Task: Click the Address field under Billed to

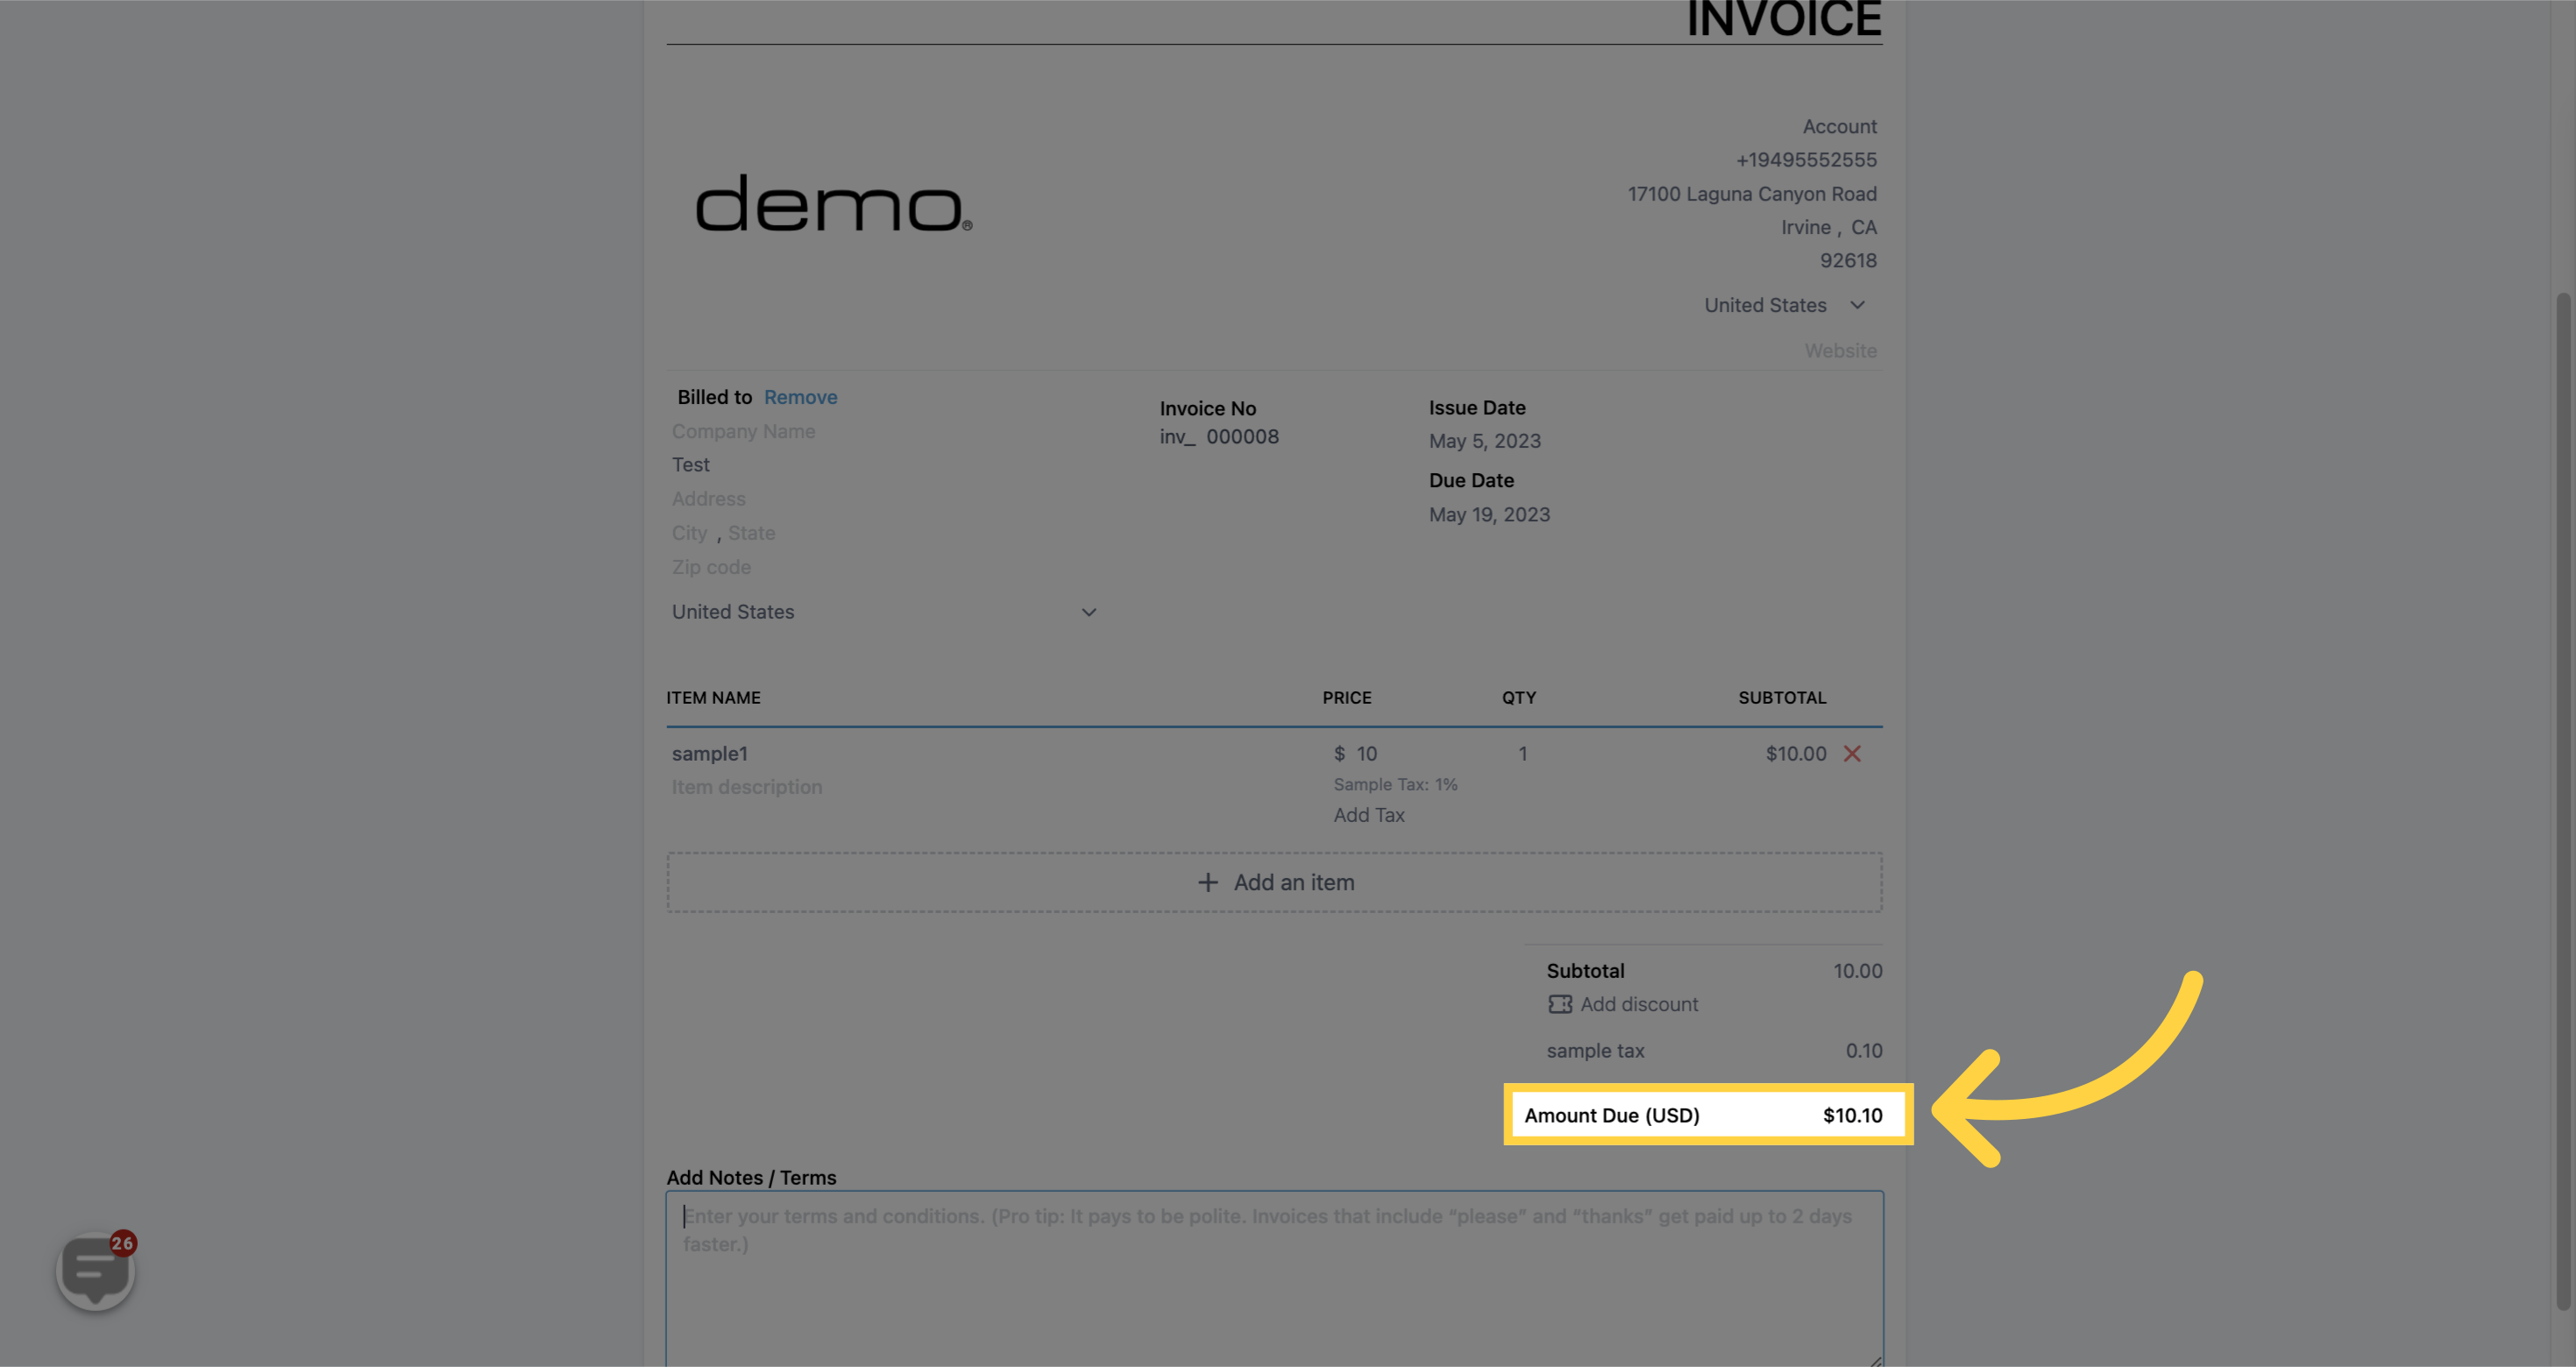Action: click(708, 499)
